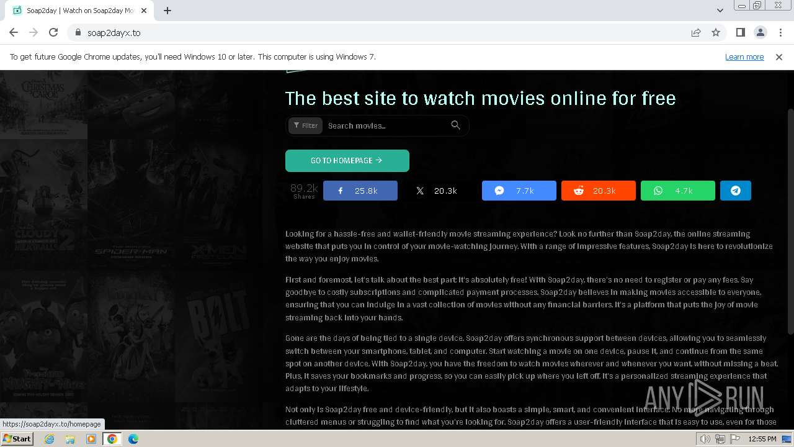Reload the current page
The height and width of the screenshot is (447, 794).
pyautogui.click(x=53, y=32)
